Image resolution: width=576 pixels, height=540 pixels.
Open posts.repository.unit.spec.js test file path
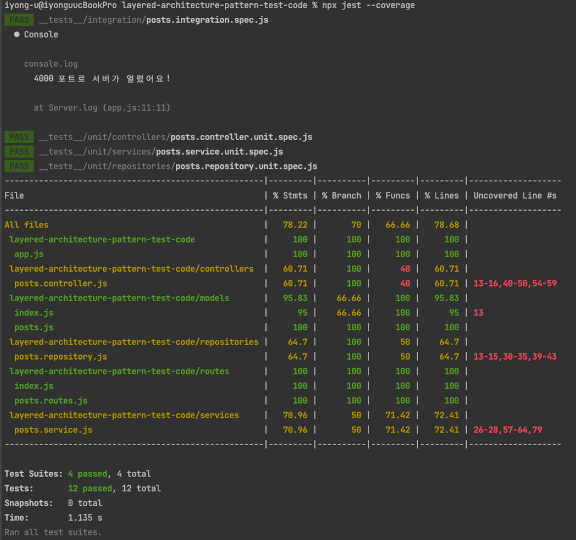click(x=178, y=166)
